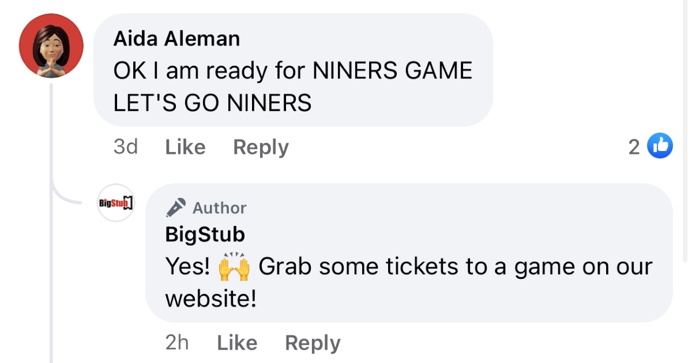Like the BigStub reply

(x=237, y=343)
